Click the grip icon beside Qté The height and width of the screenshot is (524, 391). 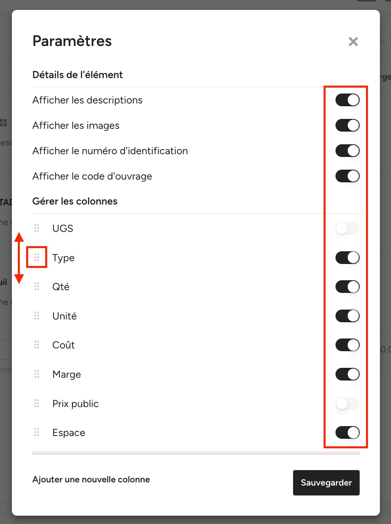tap(37, 286)
